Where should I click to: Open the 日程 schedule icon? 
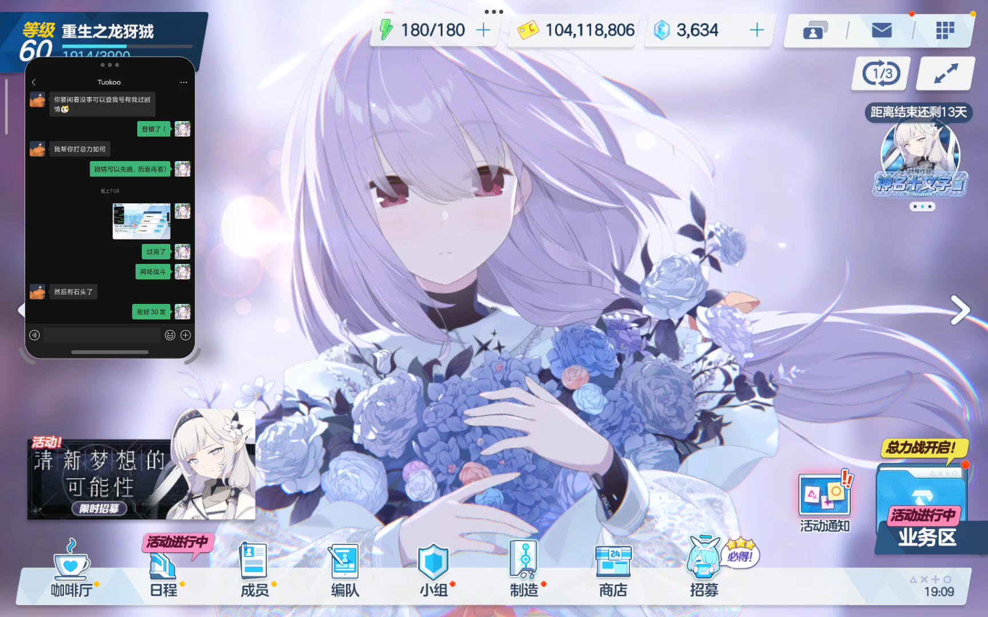pos(164,574)
